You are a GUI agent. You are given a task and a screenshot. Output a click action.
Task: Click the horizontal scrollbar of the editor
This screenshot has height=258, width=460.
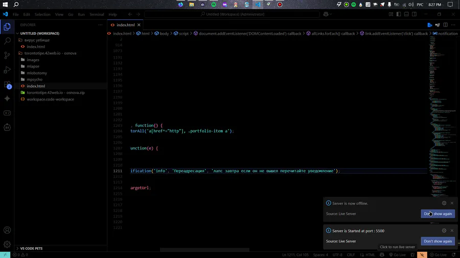(204, 250)
